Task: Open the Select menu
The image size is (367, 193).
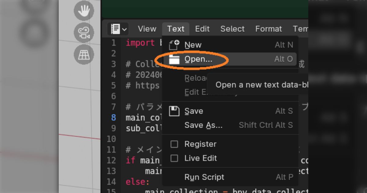Action: coord(232,29)
